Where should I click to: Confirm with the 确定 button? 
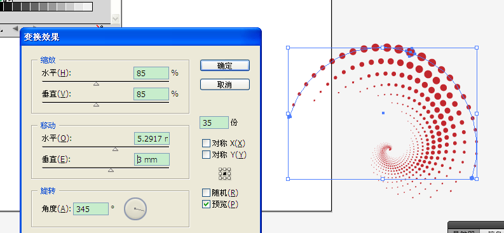pos(225,65)
